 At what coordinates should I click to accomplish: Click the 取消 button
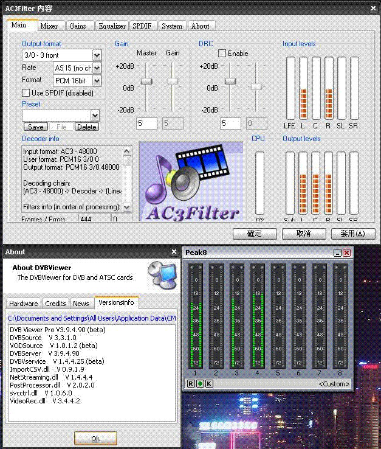(x=304, y=234)
